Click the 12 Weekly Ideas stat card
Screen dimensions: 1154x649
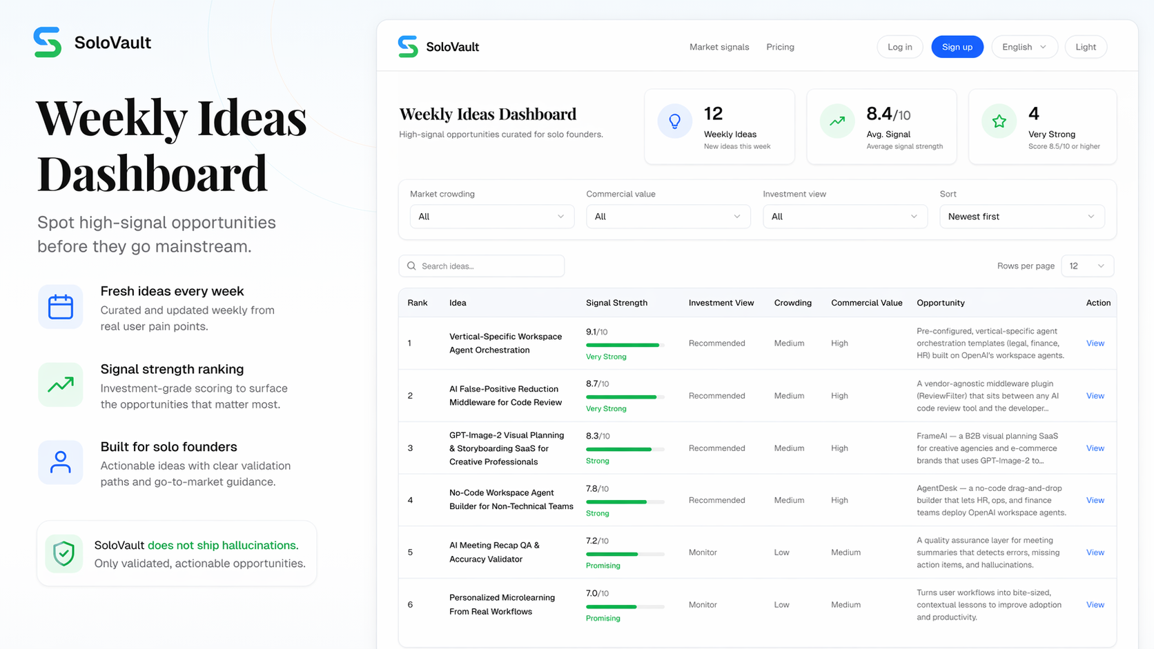pos(719,127)
